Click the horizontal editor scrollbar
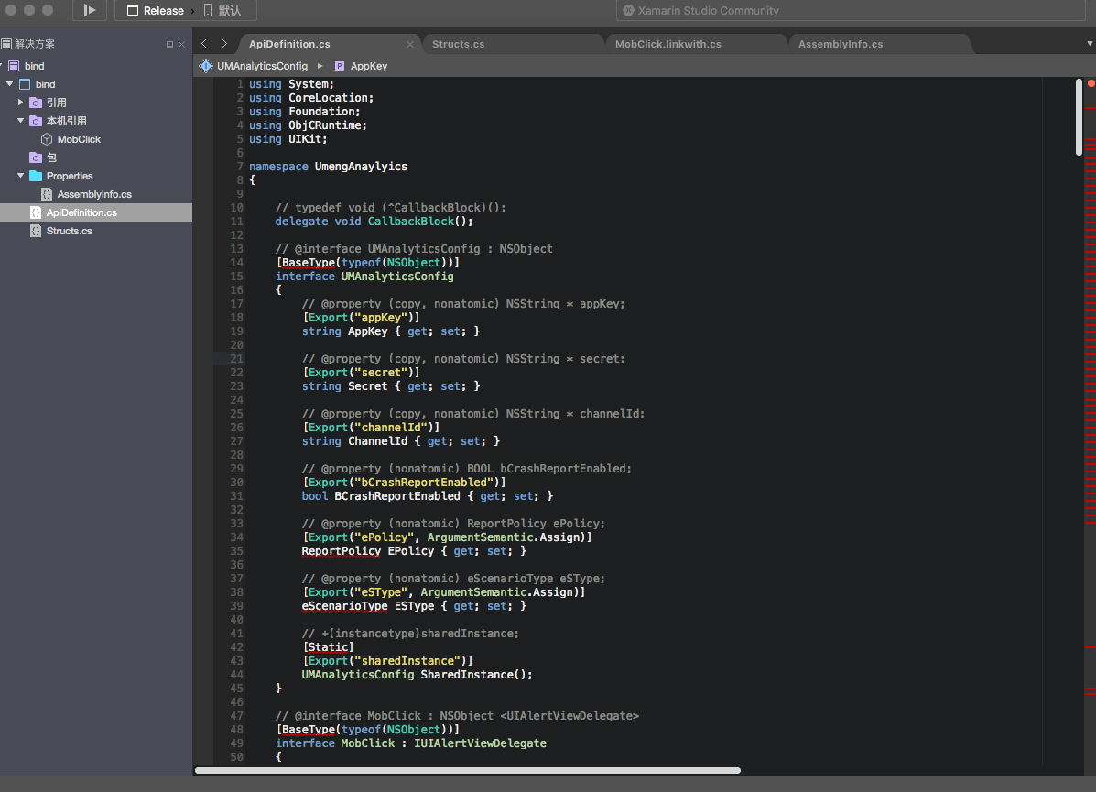This screenshot has width=1096, height=792. pyautogui.click(x=468, y=770)
